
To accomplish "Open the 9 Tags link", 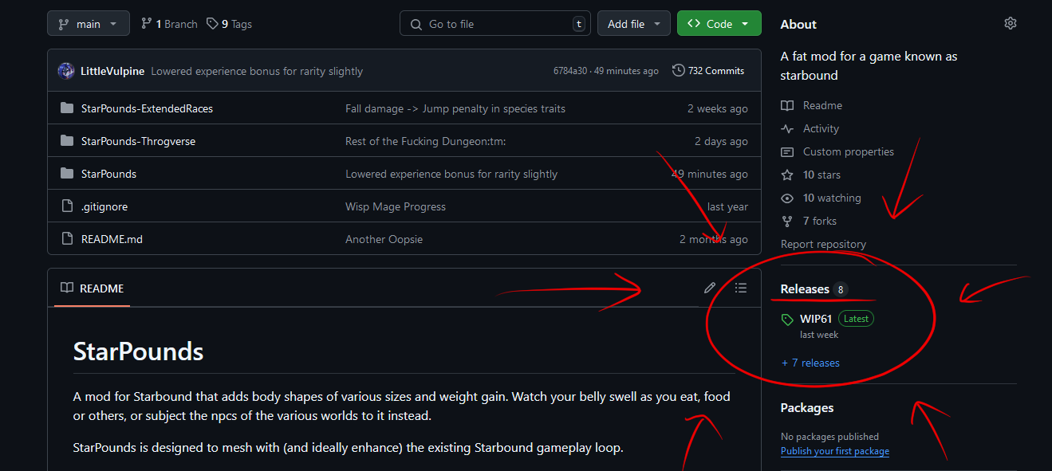I will click(230, 24).
